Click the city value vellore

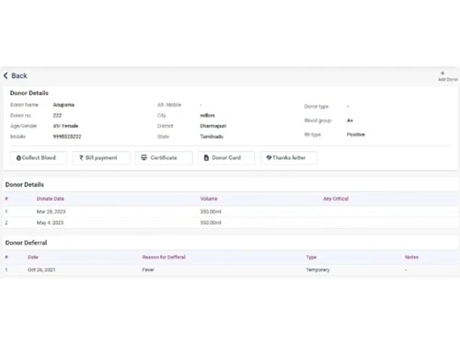click(208, 115)
